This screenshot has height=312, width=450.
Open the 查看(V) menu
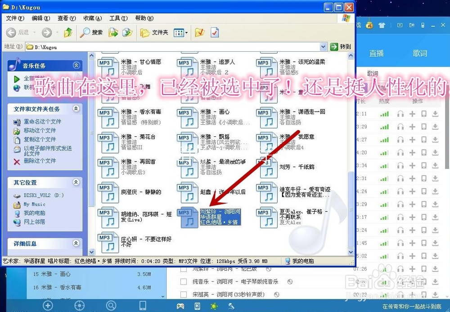pyautogui.click(x=67, y=18)
